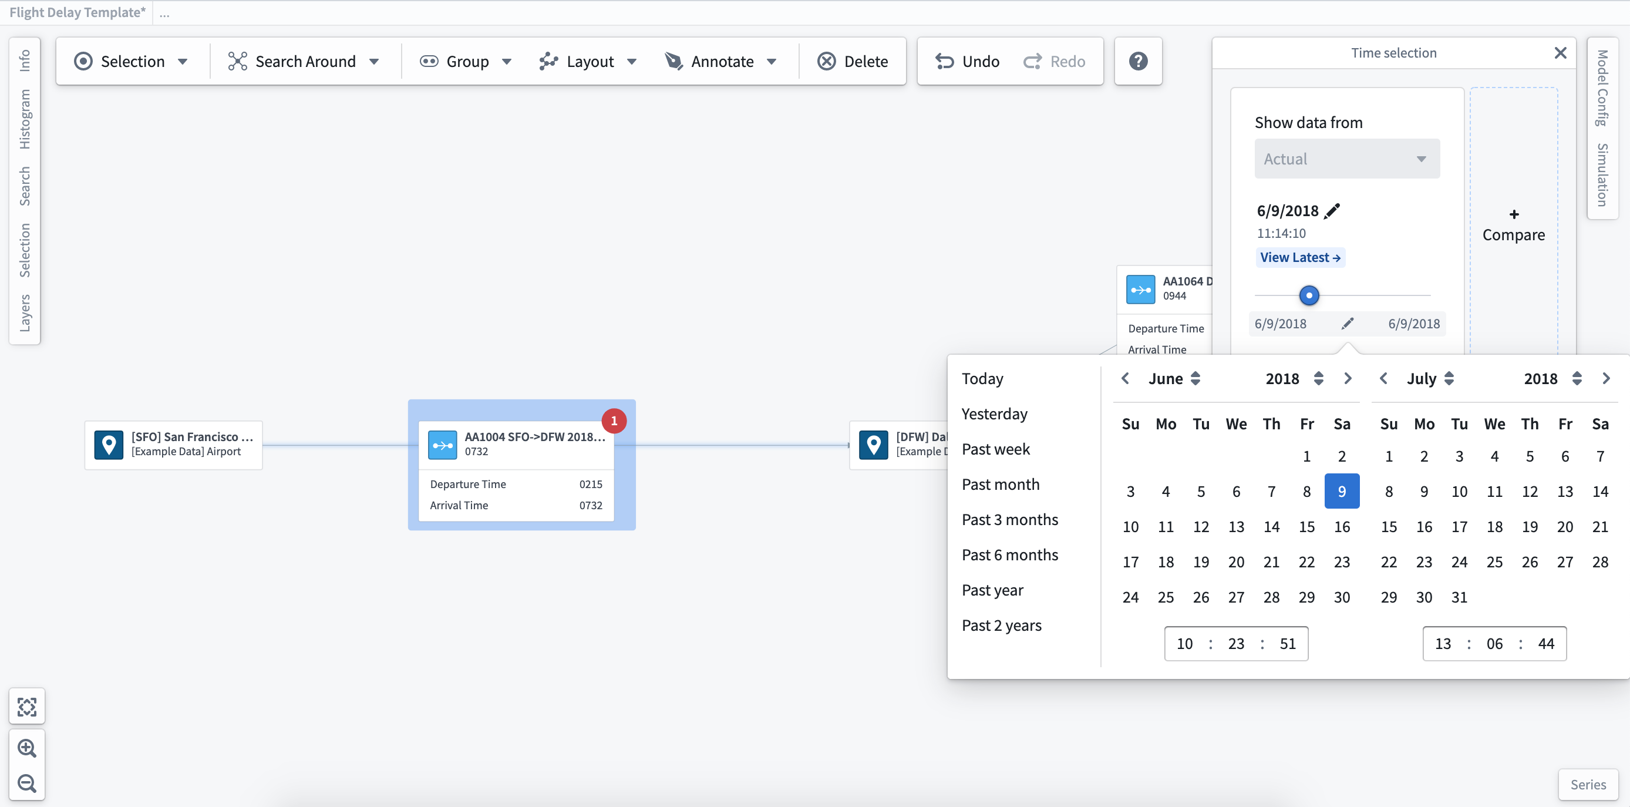Screen dimensions: 1630x807
Task: Click the AA1064 flight node icon
Action: 1141,289
